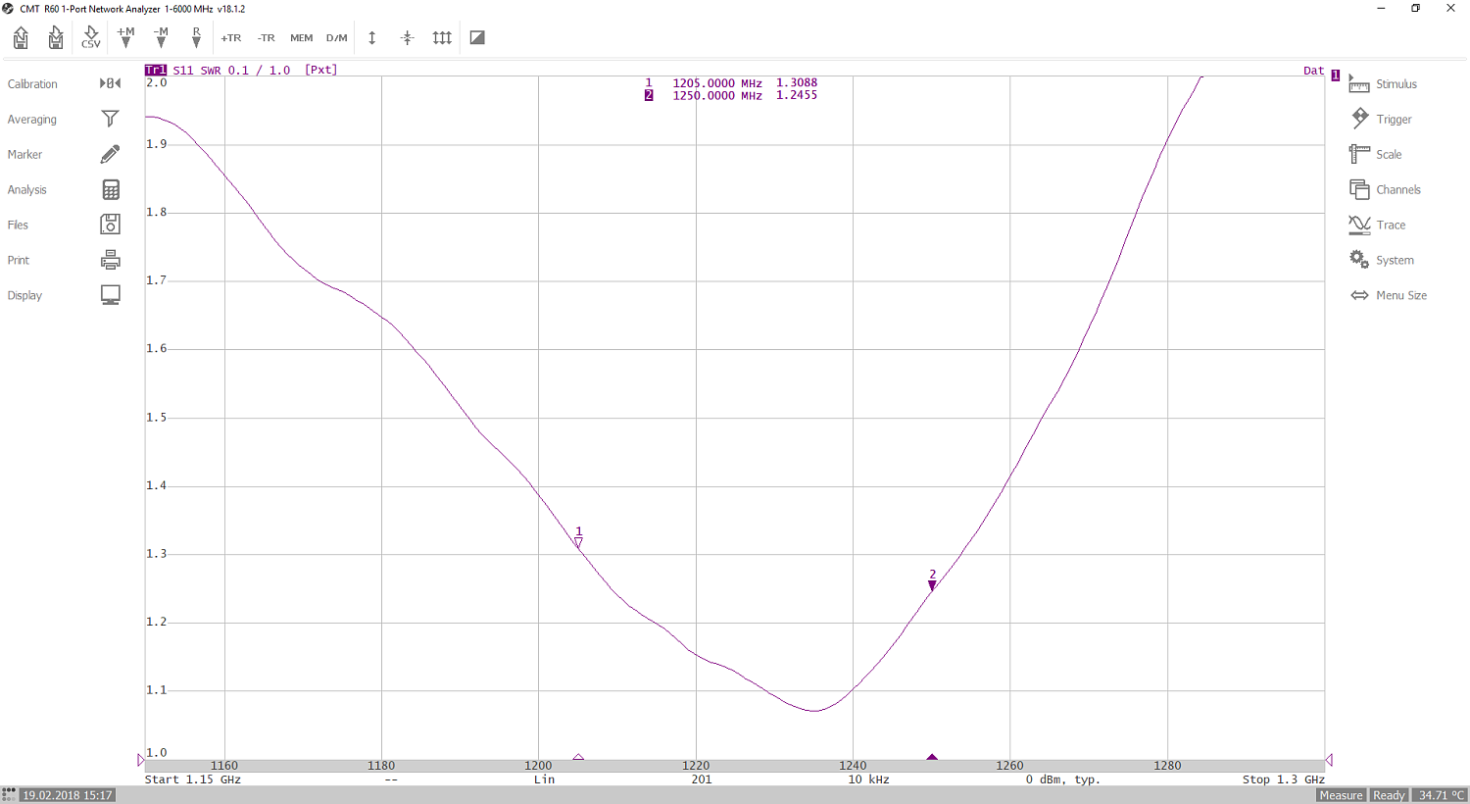This screenshot has width=1470, height=804.
Task: Remove a marker with -M icon
Action: [x=161, y=38]
